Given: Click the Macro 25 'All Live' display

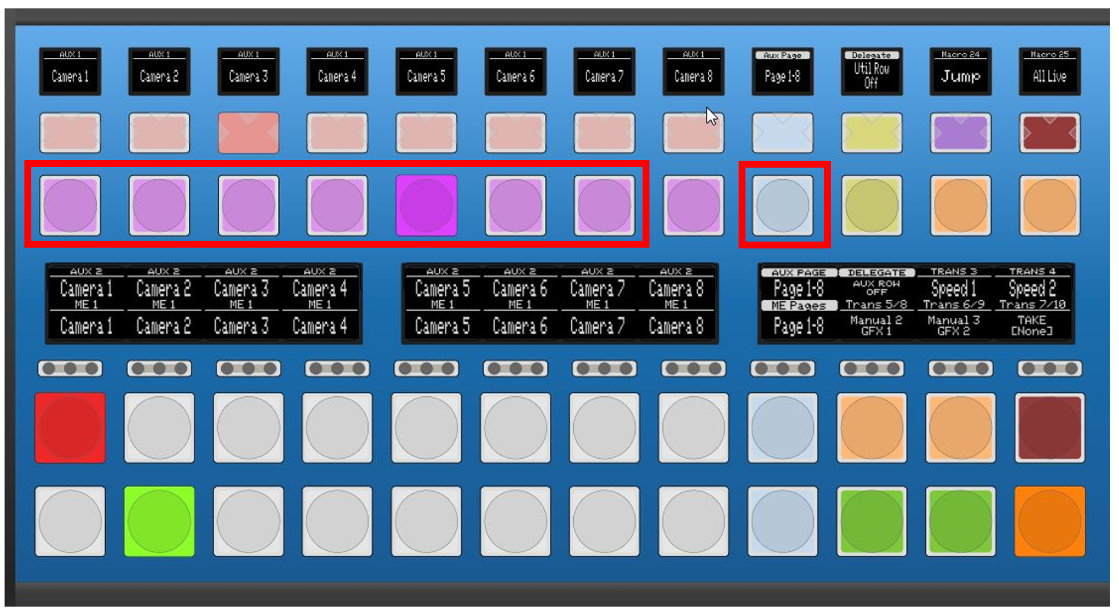Looking at the screenshot, I should click(1050, 72).
